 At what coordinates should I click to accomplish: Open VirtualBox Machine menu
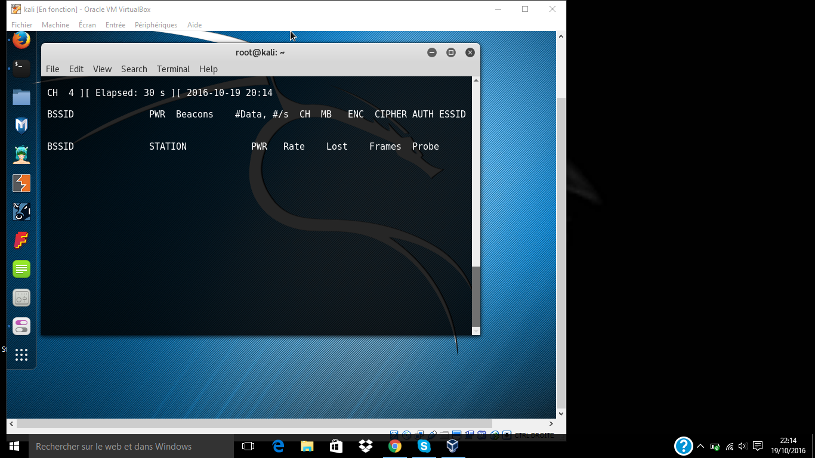[55, 25]
